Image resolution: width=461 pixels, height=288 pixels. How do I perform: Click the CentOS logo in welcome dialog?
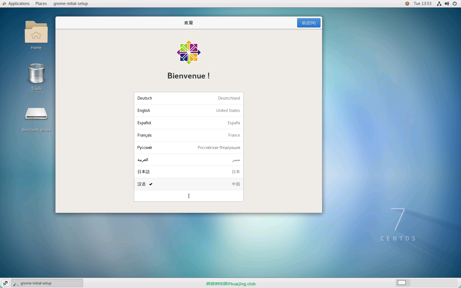click(189, 52)
